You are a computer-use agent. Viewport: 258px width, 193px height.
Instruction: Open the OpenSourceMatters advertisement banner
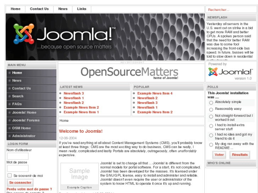(129, 73)
